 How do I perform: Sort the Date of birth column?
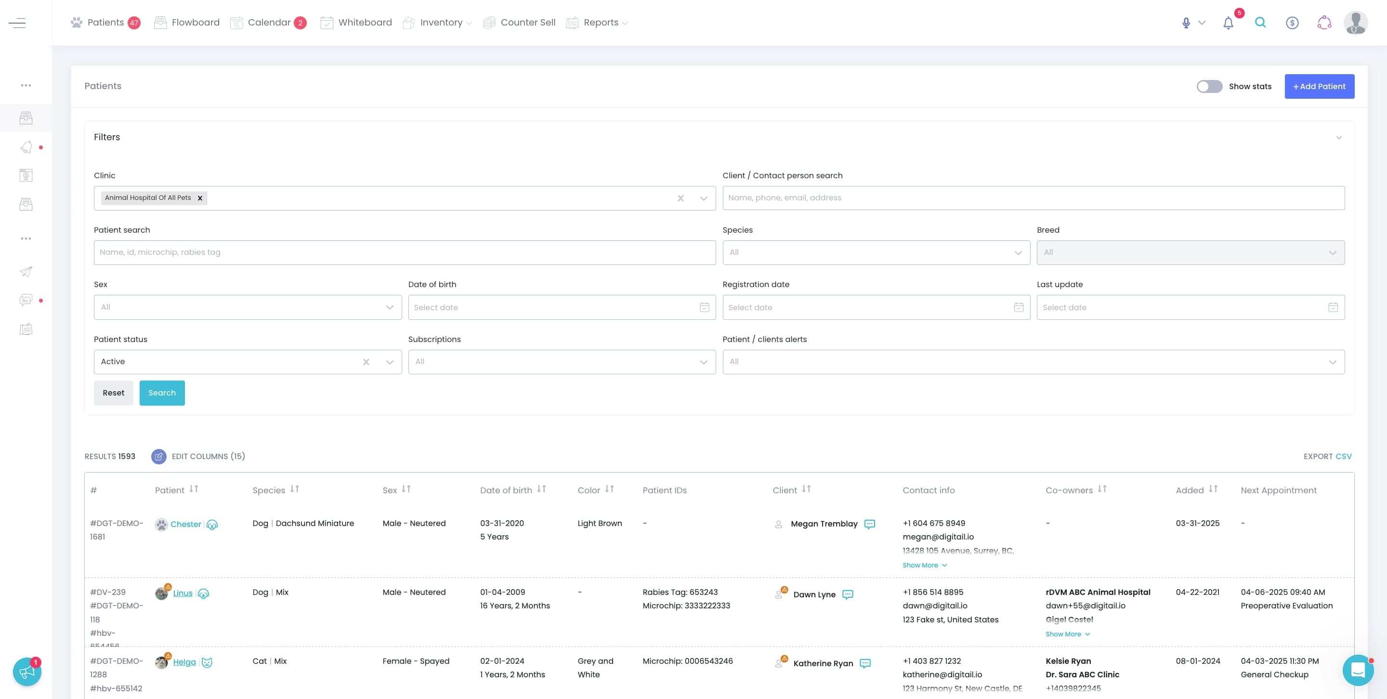542,489
